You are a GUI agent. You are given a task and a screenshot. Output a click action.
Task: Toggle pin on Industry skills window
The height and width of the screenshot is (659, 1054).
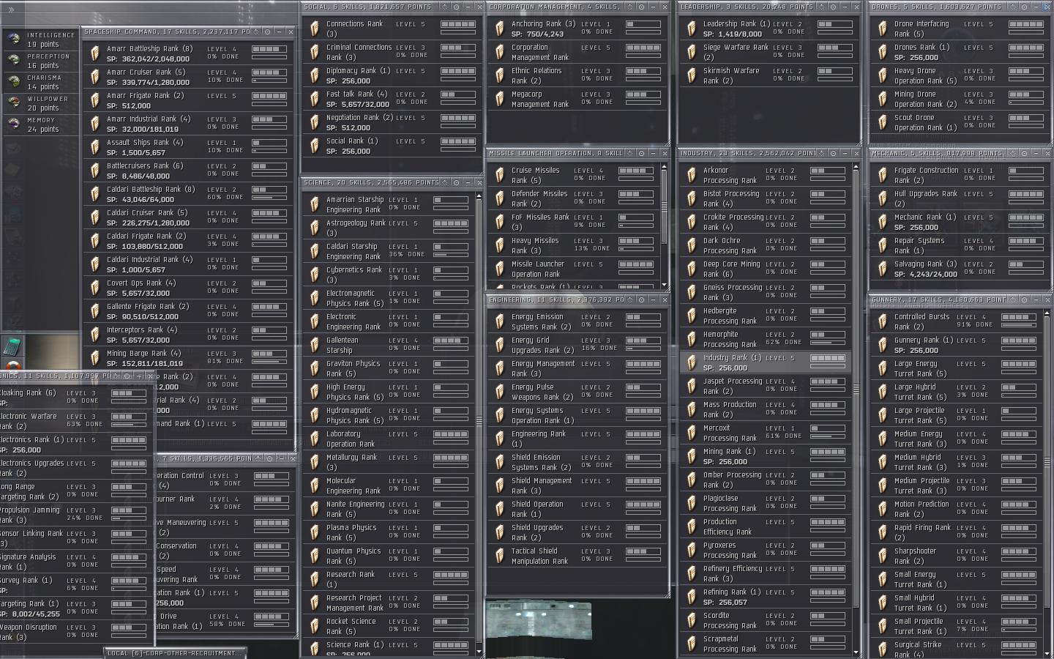pyautogui.click(x=822, y=153)
